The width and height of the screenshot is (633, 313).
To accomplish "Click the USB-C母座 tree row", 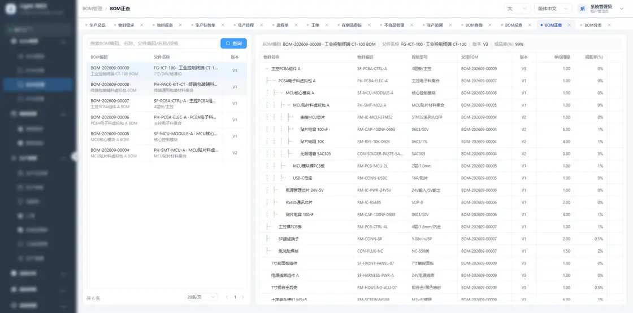I will pos(441,178).
